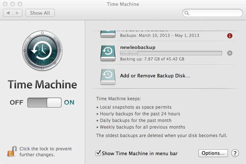Click the Hourly backups for the past 24 hours line
Screen dimensions: 246x164
tap(140, 114)
